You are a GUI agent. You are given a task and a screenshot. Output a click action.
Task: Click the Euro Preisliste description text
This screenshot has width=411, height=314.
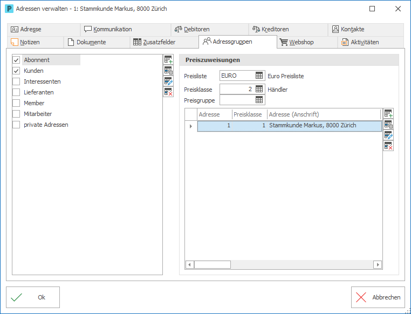tap(286, 76)
